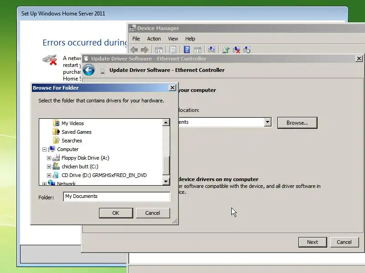
Task: Select Computer in folder tree
Action: [68, 149]
